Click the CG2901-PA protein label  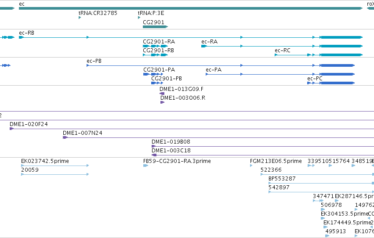click(159, 70)
